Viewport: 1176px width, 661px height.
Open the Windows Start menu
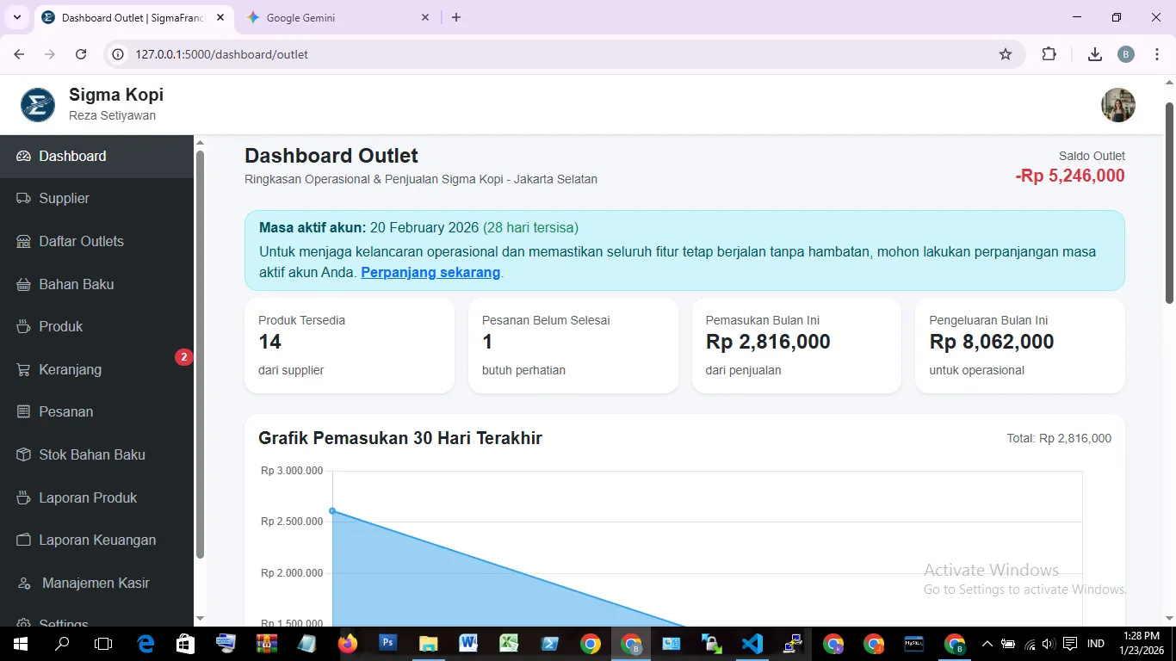point(19,644)
